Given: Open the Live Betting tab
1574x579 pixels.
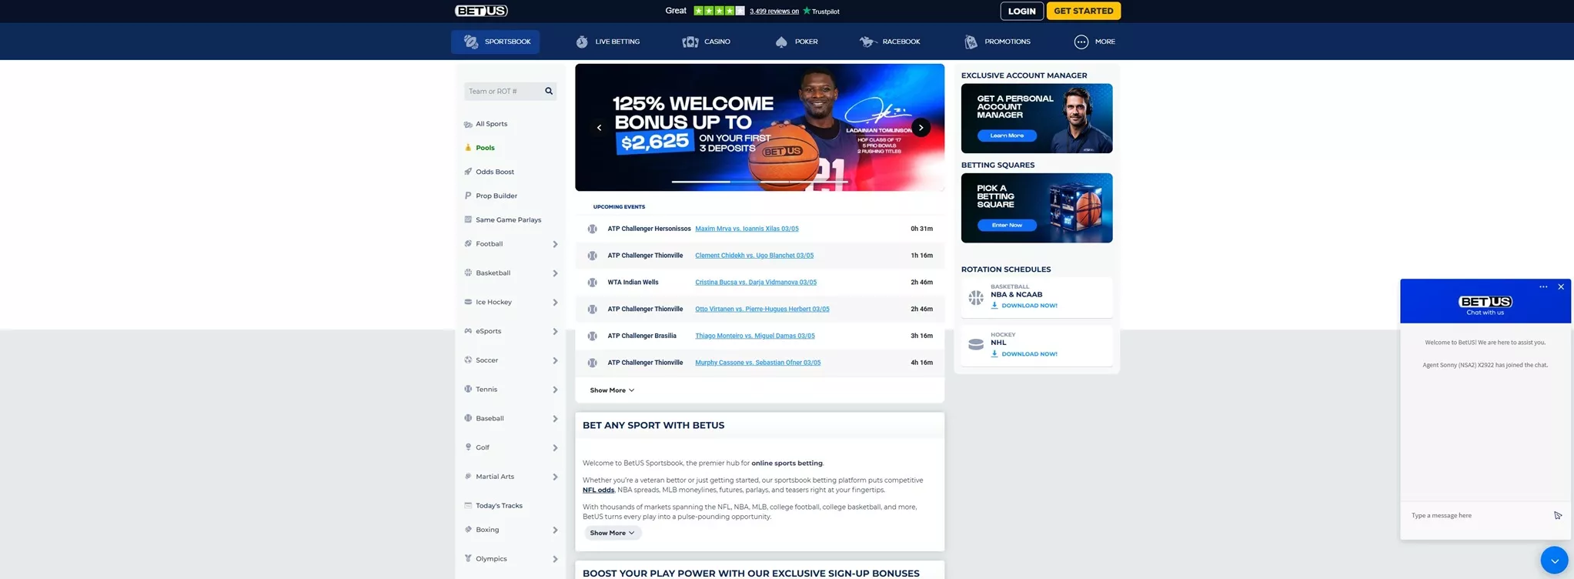Looking at the screenshot, I should tap(607, 42).
